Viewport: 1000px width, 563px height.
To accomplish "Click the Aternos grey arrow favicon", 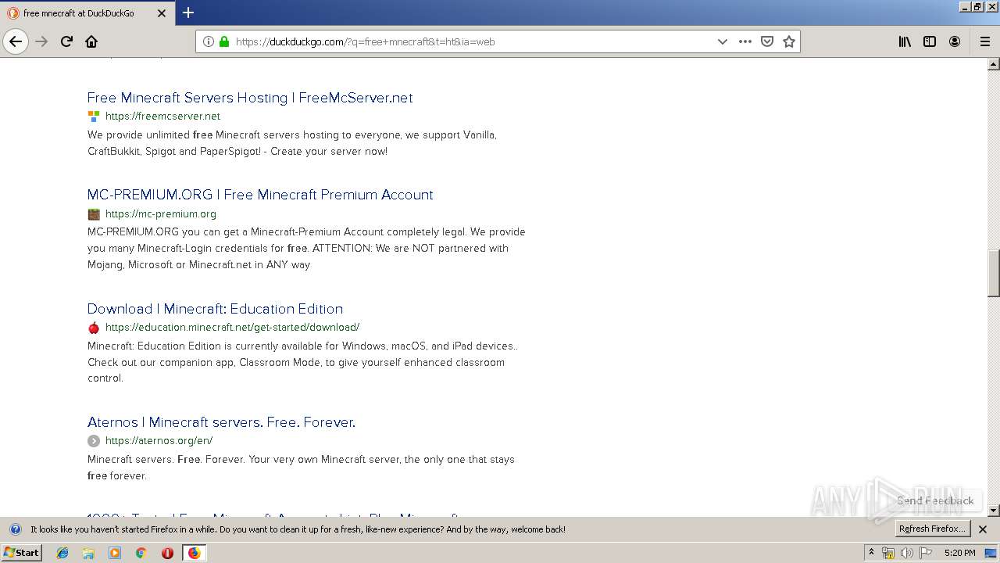I will tap(94, 441).
